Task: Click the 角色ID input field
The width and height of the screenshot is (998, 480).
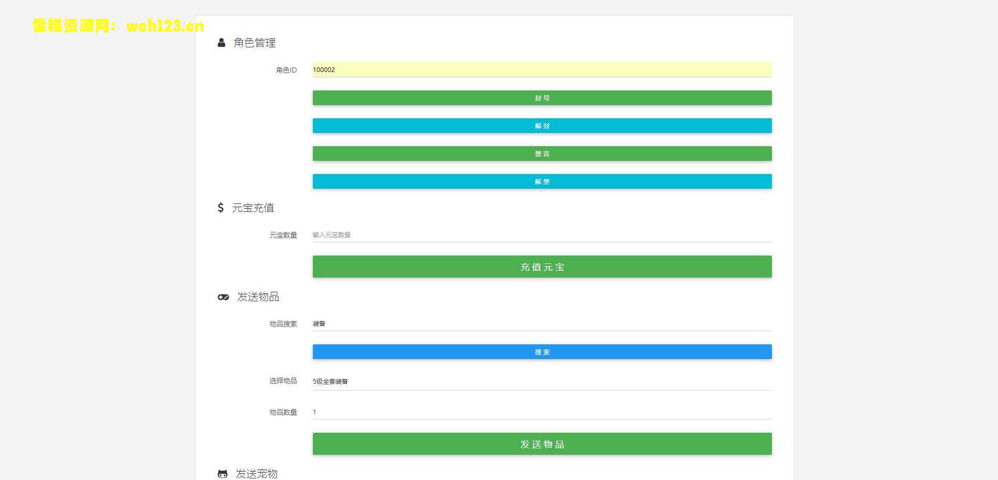Action: click(542, 69)
